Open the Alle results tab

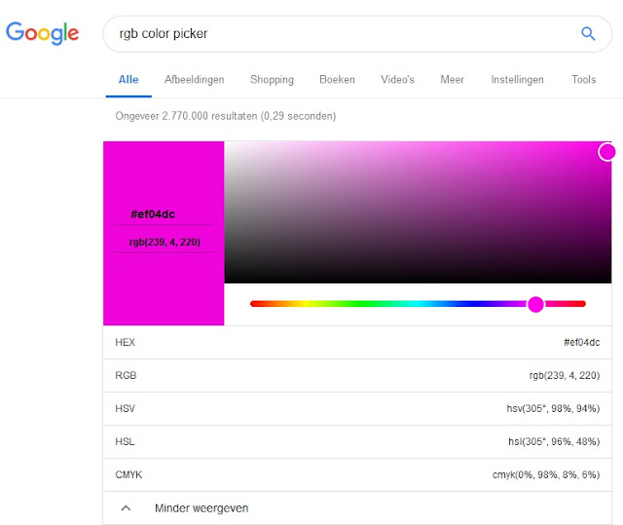pos(128,80)
